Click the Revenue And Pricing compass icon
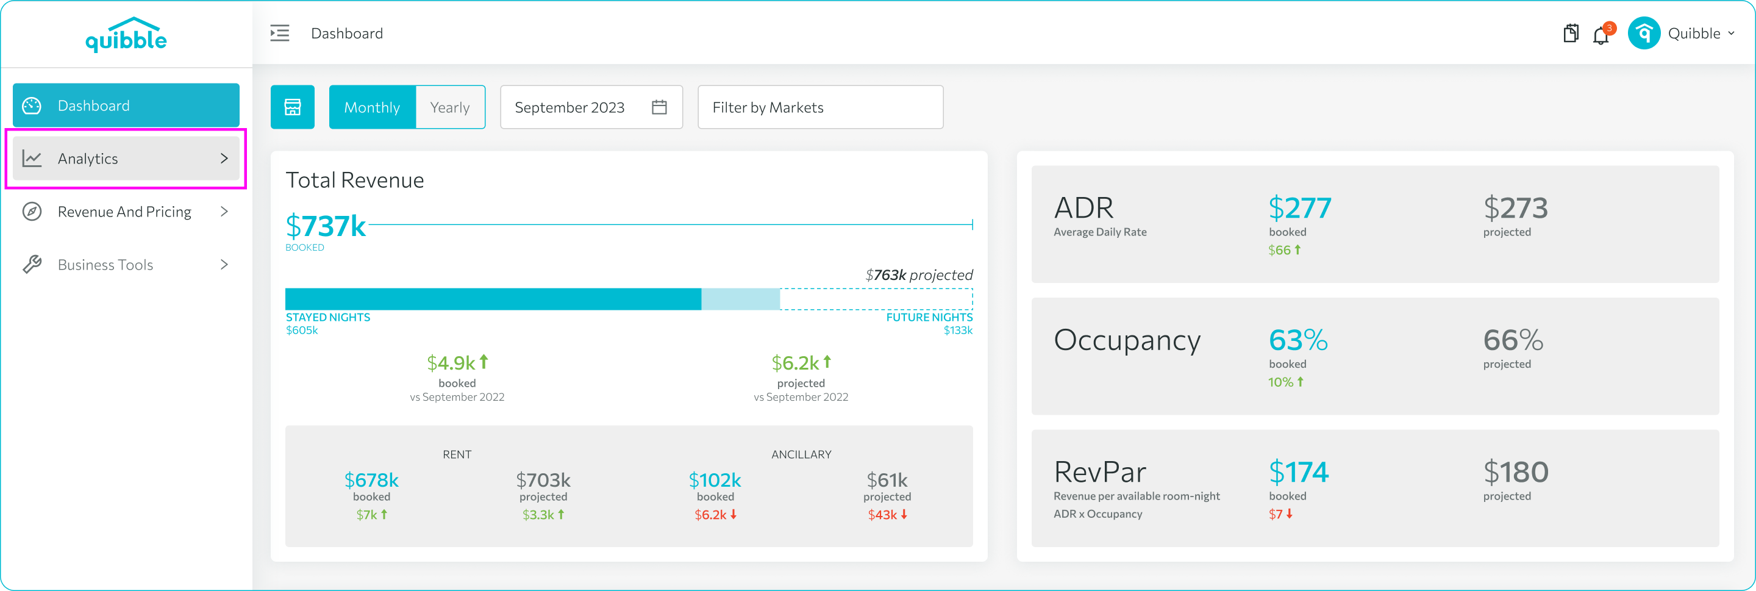 click(32, 212)
